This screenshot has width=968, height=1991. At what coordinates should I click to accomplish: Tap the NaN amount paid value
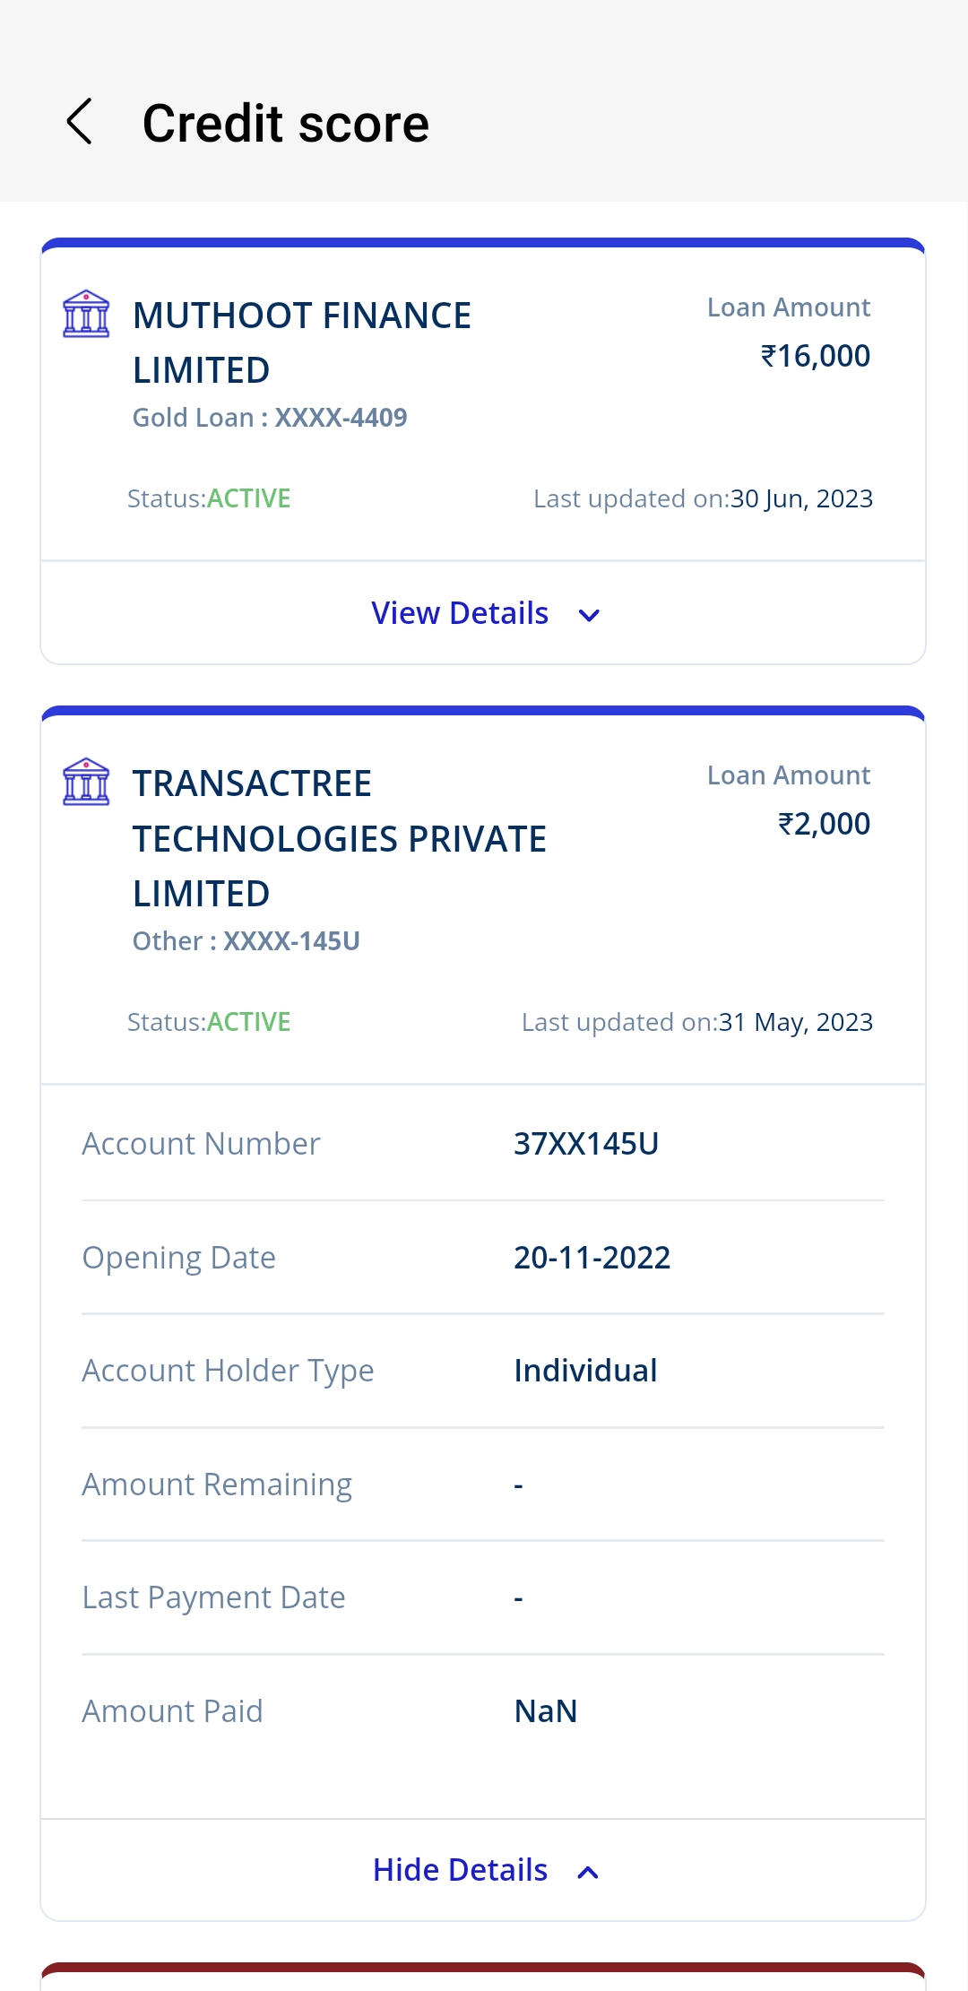pyautogui.click(x=546, y=1711)
